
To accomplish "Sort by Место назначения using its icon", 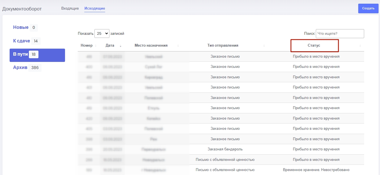I will [x=178, y=46].
